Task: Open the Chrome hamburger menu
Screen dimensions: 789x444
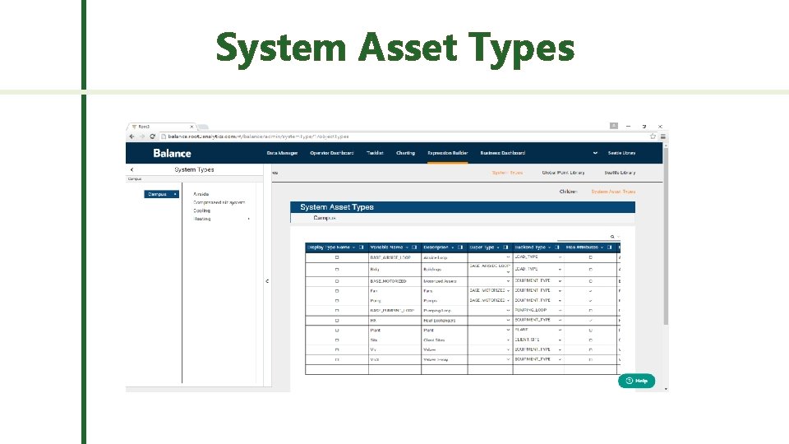Action: click(x=663, y=136)
